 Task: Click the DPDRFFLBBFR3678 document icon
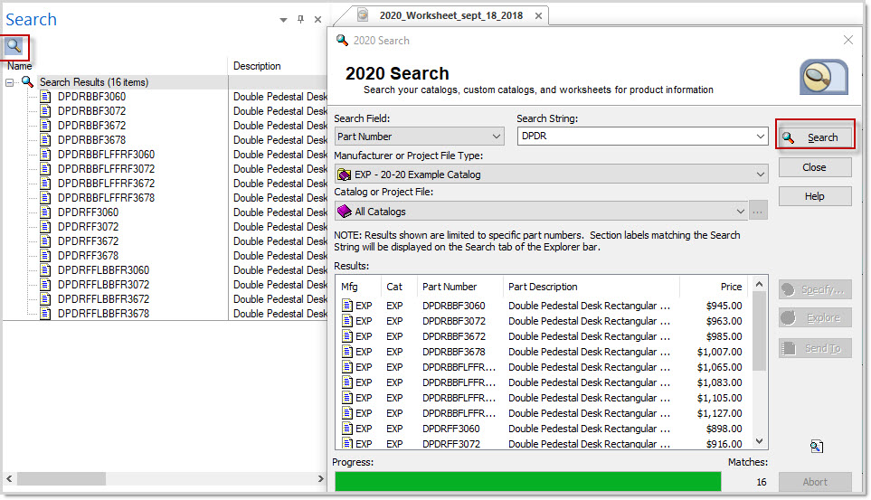pyautogui.click(x=45, y=314)
